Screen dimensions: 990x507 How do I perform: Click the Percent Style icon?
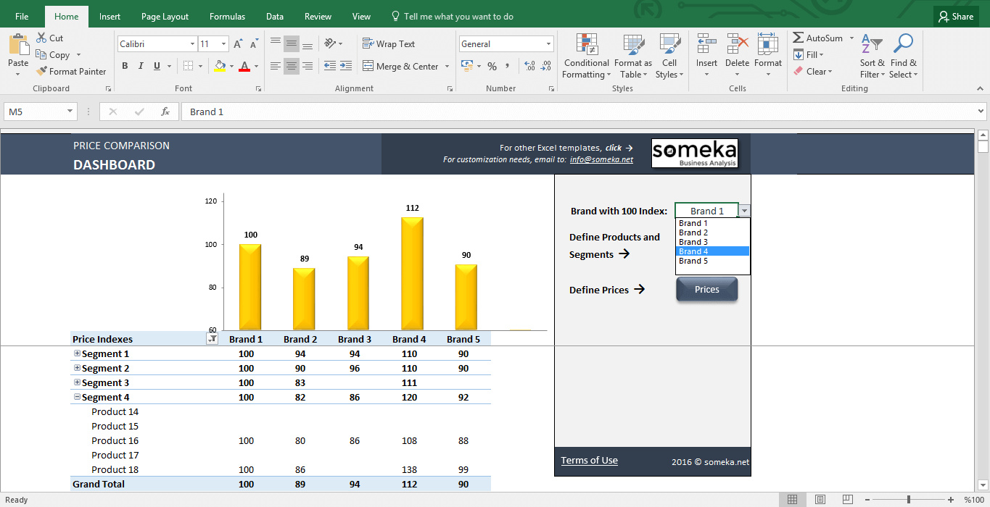point(492,67)
